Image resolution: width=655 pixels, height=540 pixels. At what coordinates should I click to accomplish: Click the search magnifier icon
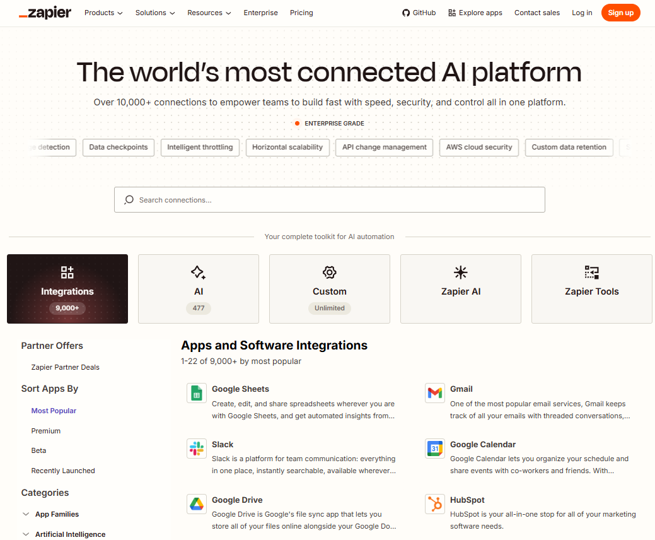pyautogui.click(x=129, y=200)
